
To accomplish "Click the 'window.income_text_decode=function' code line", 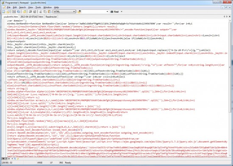I will (x=44, y=130).
